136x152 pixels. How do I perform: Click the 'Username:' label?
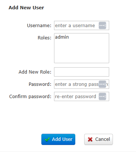coord(39,26)
